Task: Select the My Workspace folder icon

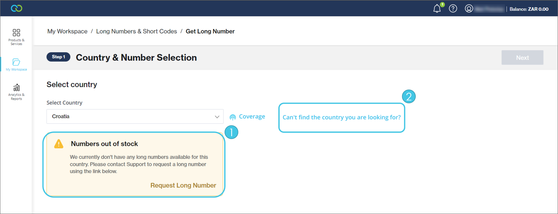Action: 16,62
